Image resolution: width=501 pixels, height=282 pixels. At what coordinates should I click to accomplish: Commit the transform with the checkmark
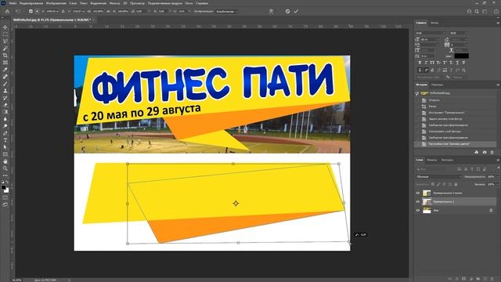[x=296, y=11]
